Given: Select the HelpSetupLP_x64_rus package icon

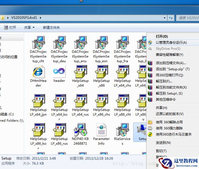Looking at the screenshot, I should (x=80, y=101).
